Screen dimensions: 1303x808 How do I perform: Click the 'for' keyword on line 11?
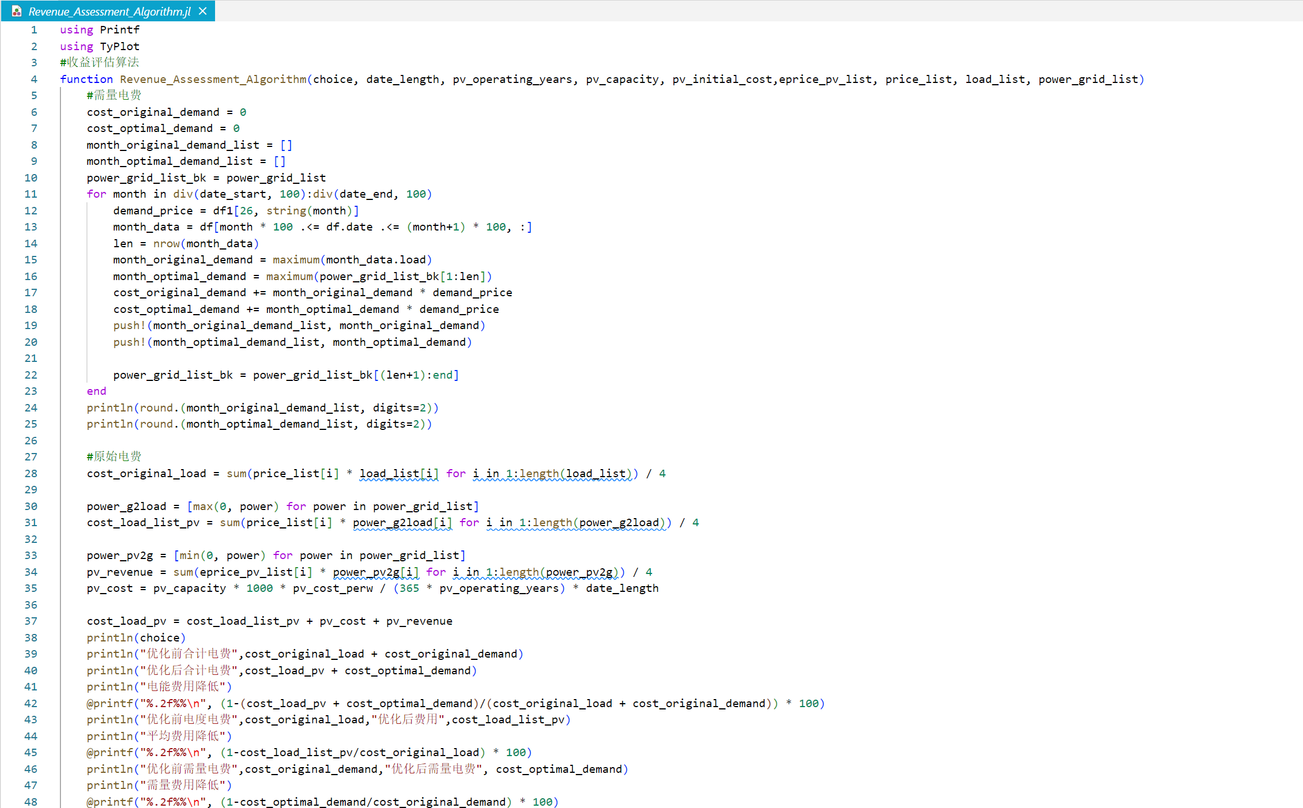[96, 194]
